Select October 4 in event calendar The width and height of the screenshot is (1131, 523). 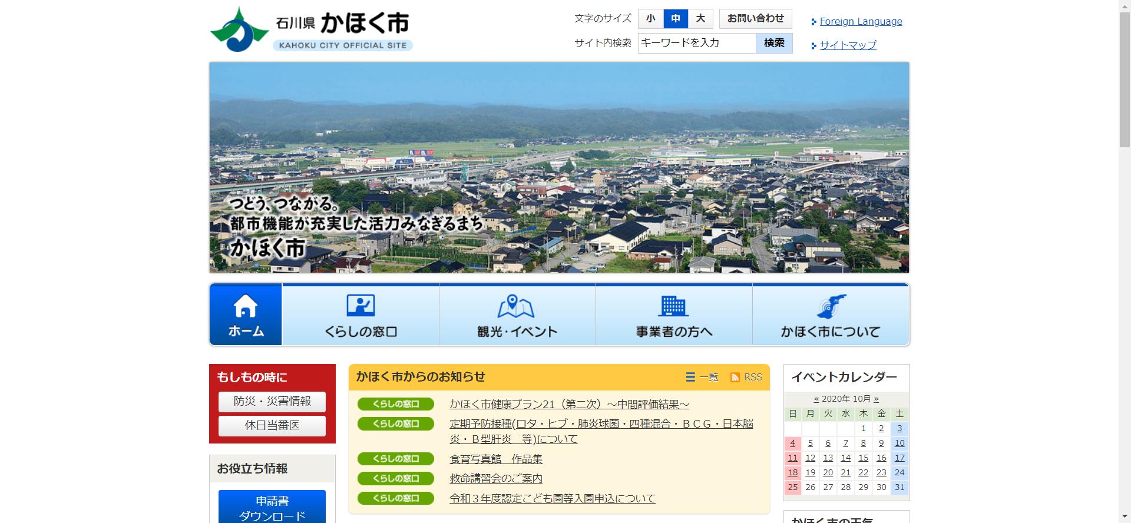[x=793, y=443]
